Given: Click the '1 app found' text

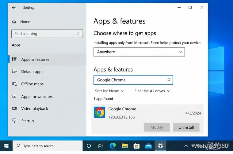Looking at the screenshot, I should [x=103, y=99].
